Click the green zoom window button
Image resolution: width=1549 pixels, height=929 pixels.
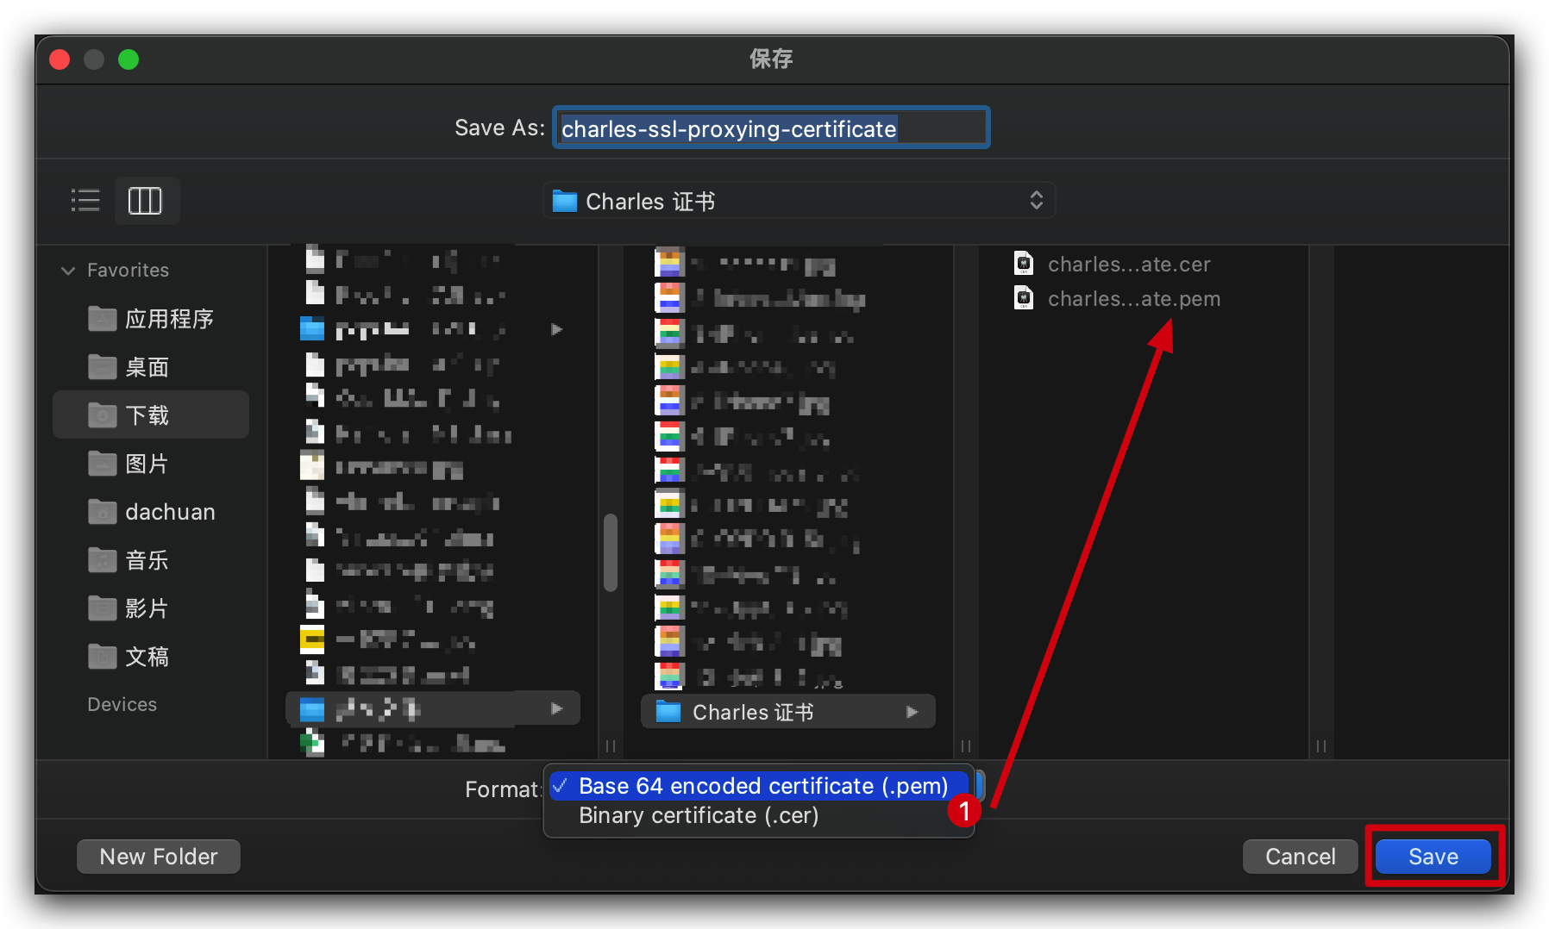129,59
